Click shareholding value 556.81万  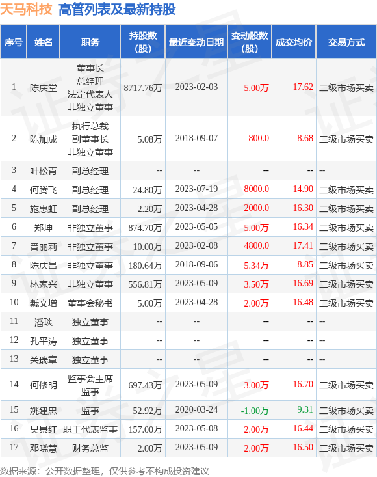pyautogui.click(x=145, y=284)
